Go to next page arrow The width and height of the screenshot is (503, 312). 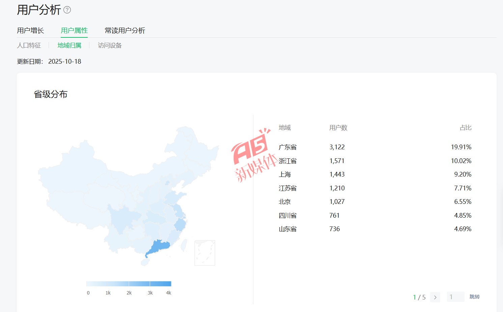tap(435, 297)
